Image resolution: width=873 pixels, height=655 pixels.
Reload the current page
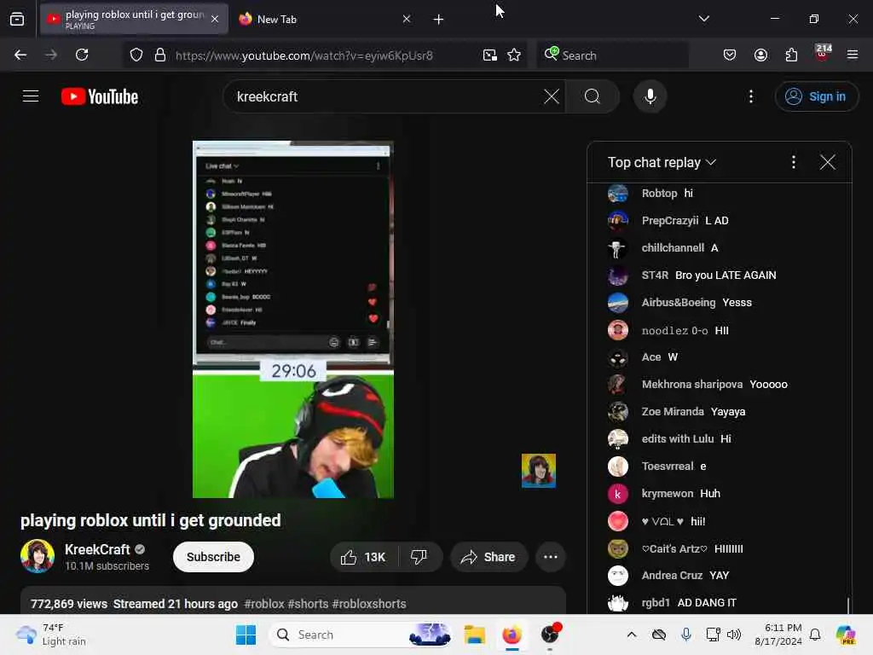pyautogui.click(x=82, y=55)
